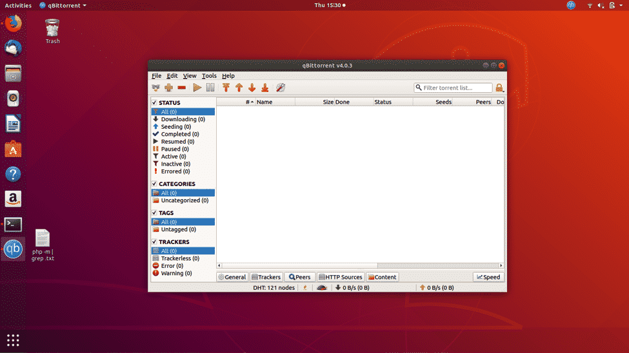The height and width of the screenshot is (353, 629).
Task: Open Thunderbird mail from the dock
Action: coord(13,48)
